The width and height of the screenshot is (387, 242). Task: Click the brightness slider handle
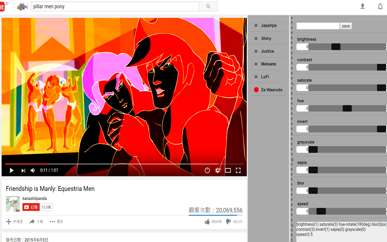coord(336,47)
